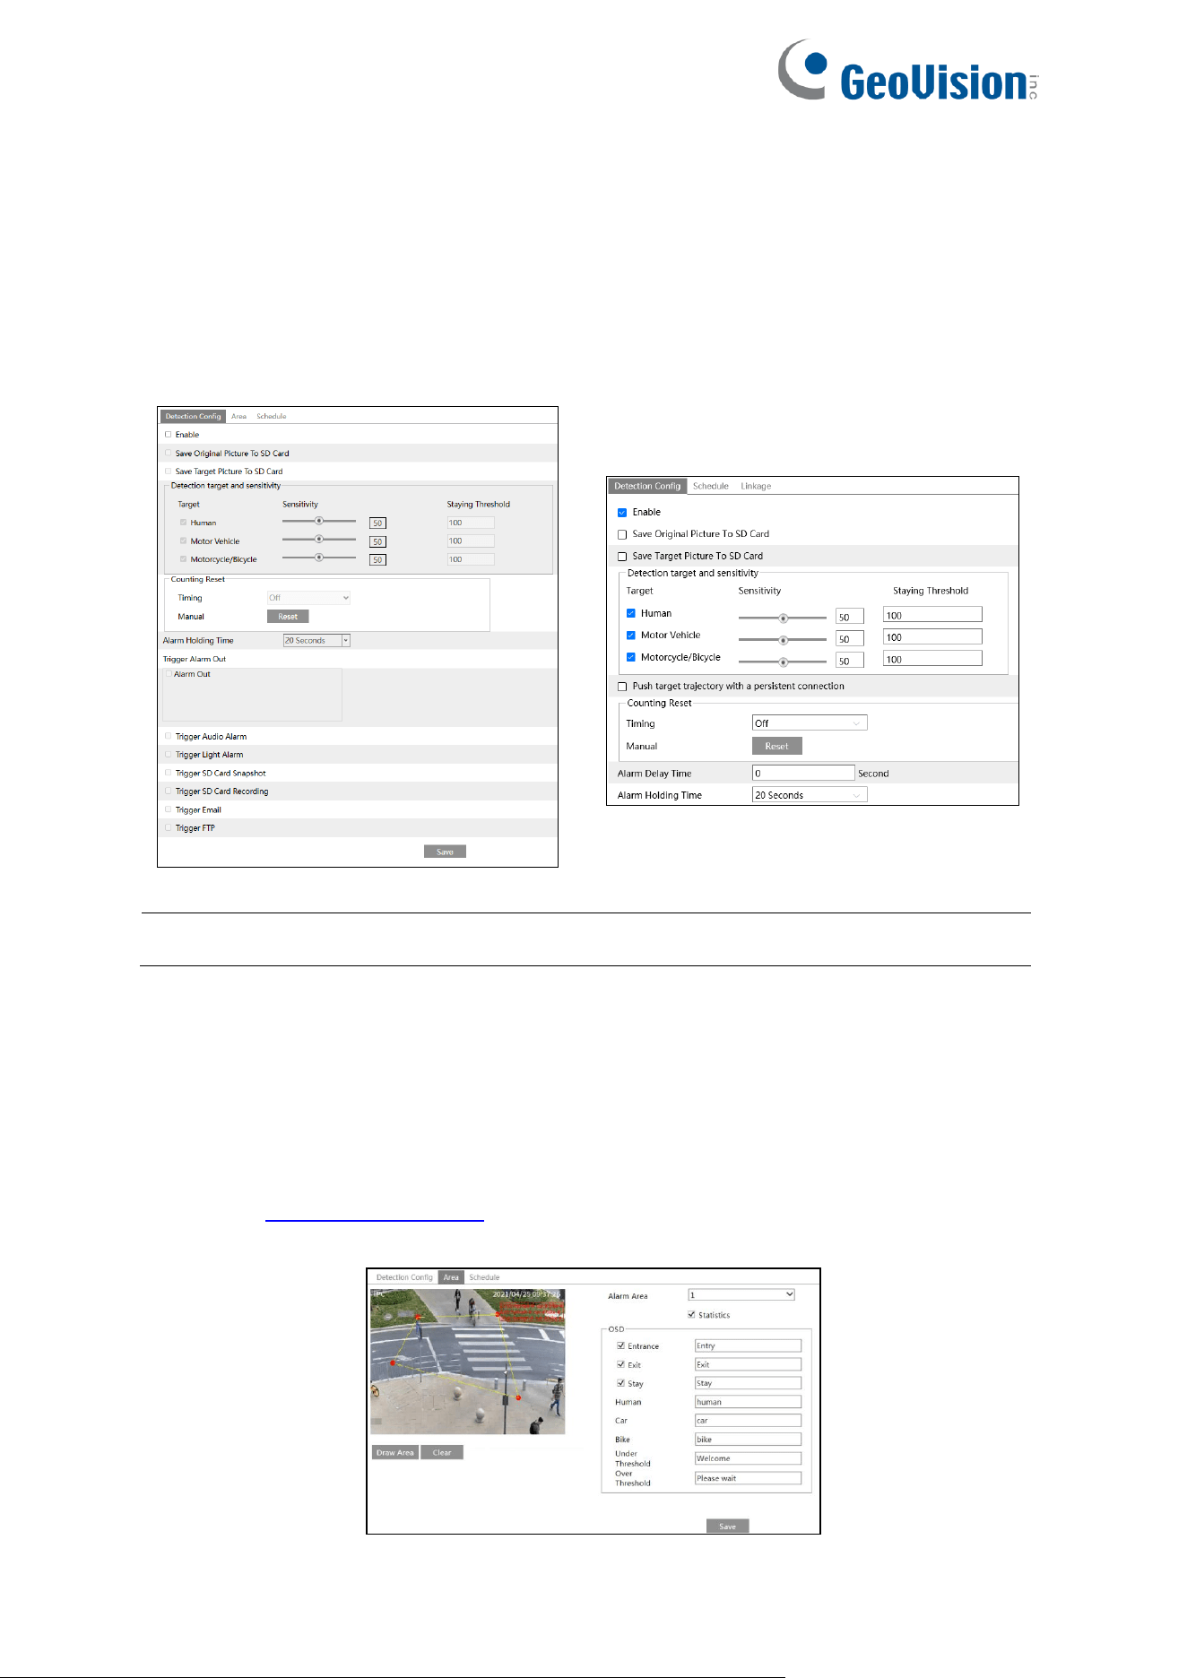The height and width of the screenshot is (1678, 1187).
Task: Open Alarm Holding Time dropdown below Alarm Delay Time
Action: click(810, 794)
